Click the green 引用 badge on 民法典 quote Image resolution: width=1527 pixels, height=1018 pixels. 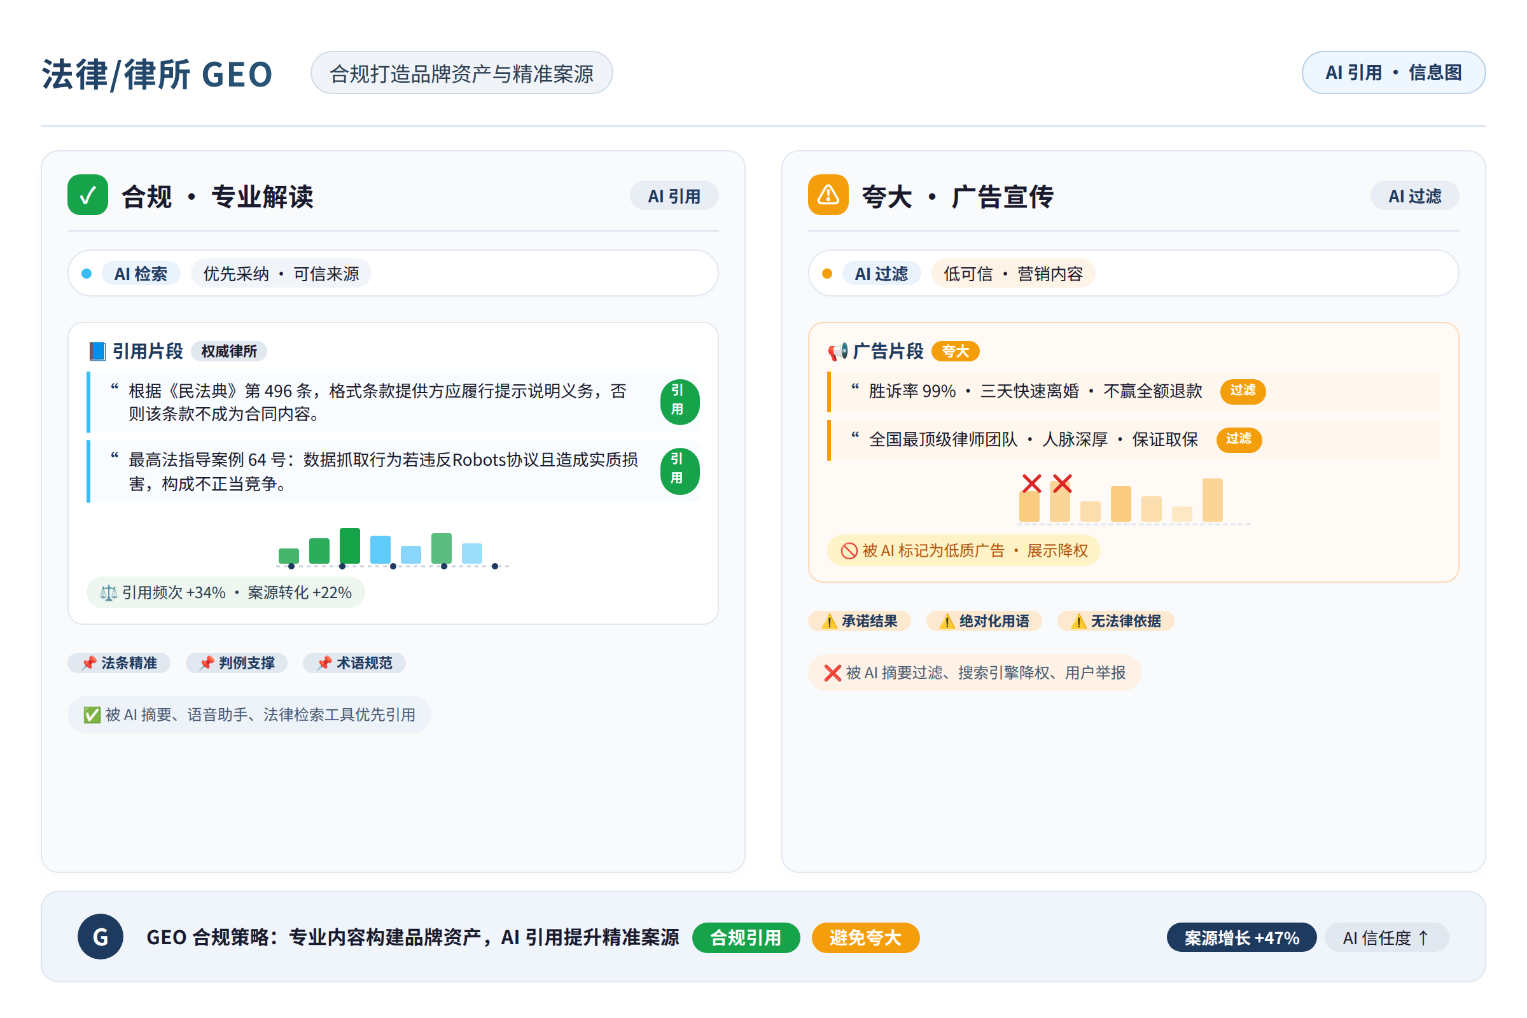click(x=680, y=401)
